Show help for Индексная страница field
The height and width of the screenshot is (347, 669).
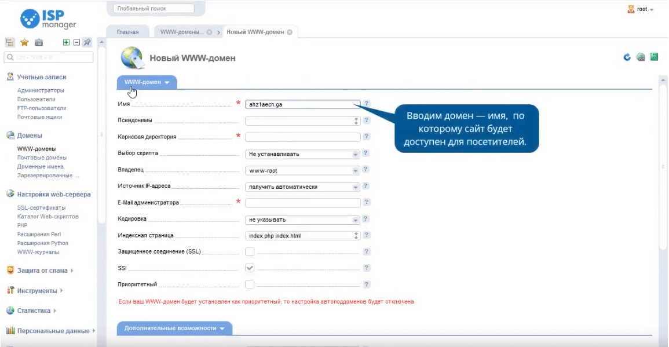pyautogui.click(x=366, y=235)
